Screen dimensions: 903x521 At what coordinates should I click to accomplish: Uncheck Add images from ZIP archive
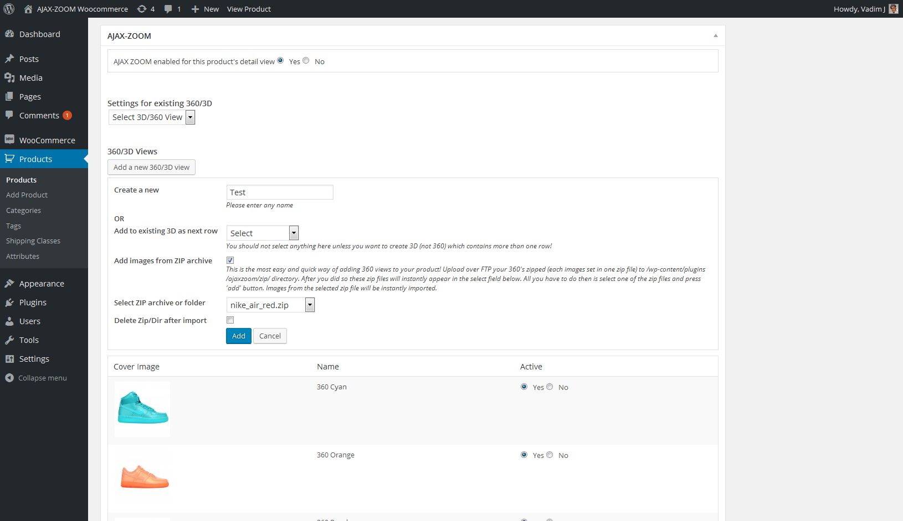[x=230, y=260]
